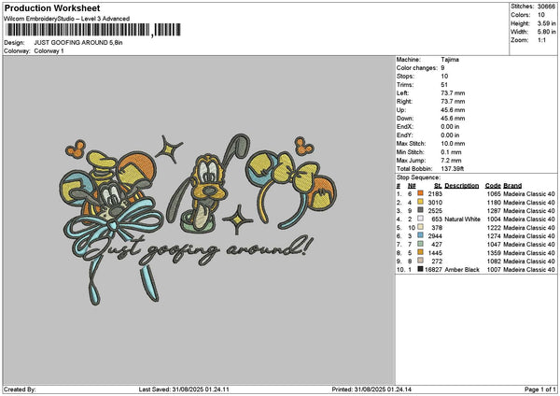
Task: Click the 'Brand' column header
Action: 512,186
